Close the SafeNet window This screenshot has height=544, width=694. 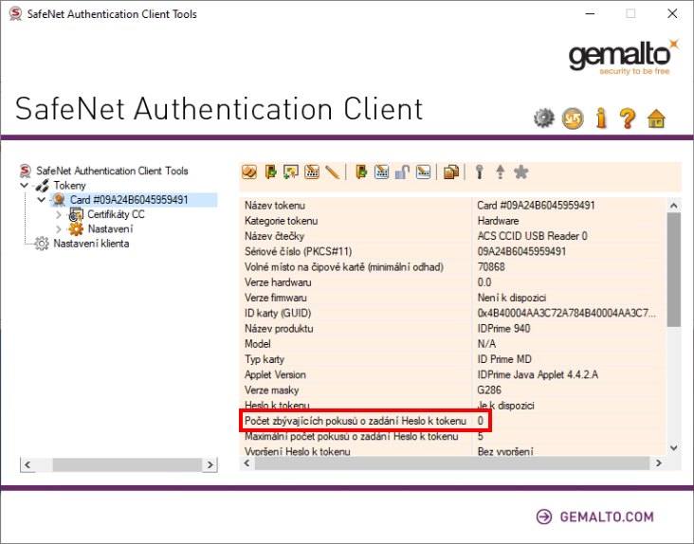[672, 13]
